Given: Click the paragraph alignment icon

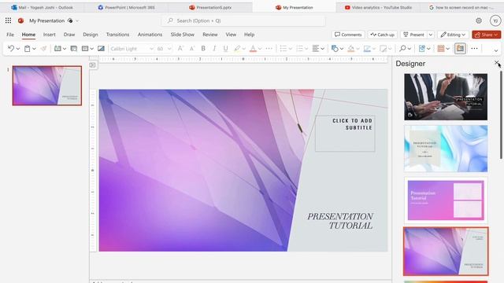Looking at the screenshot, I should 315,49.
